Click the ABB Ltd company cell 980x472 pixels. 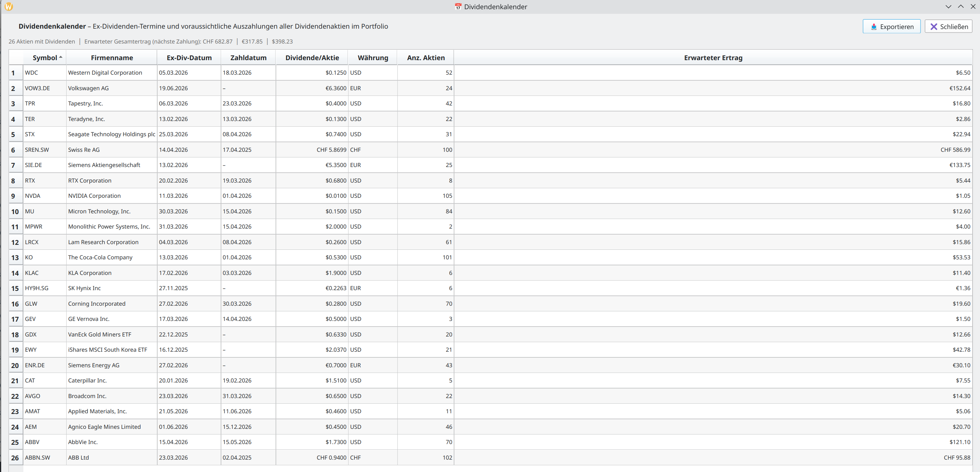112,457
